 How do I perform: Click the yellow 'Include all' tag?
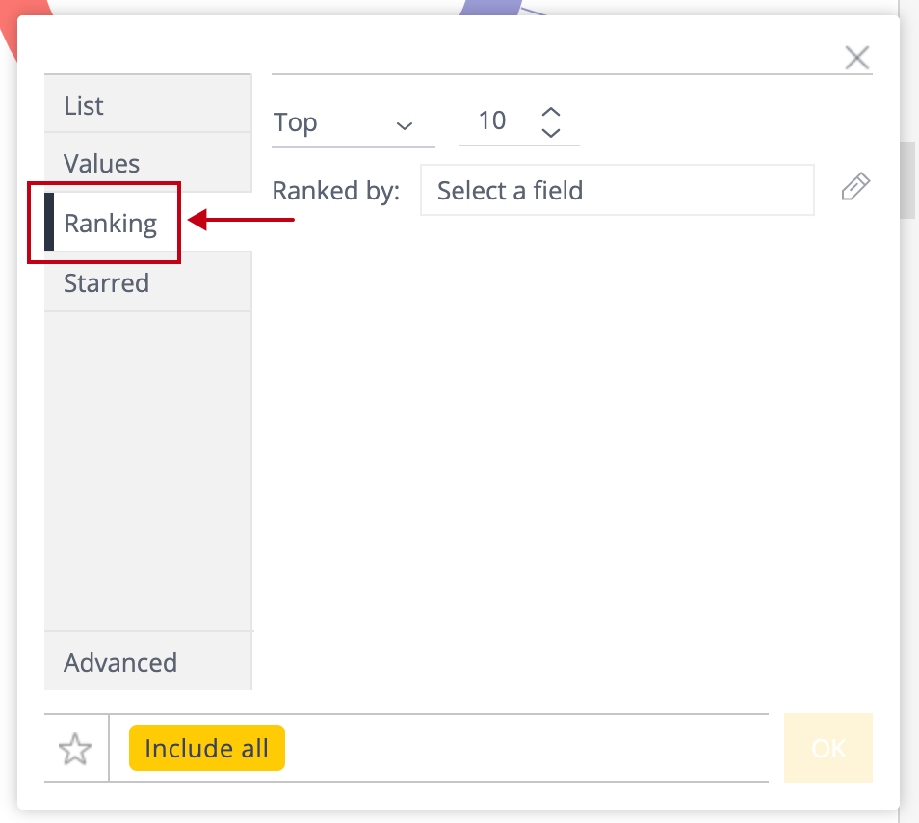[x=206, y=749]
